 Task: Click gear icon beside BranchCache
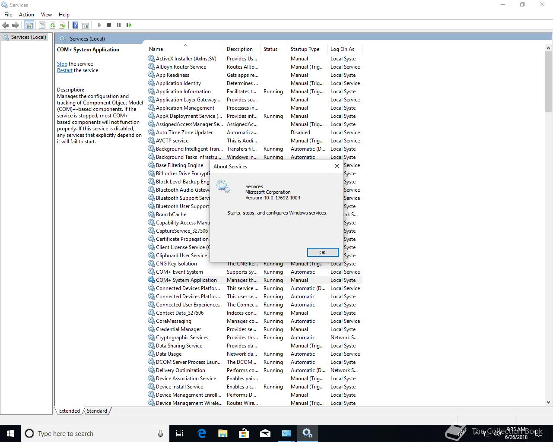click(x=152, y=215)
